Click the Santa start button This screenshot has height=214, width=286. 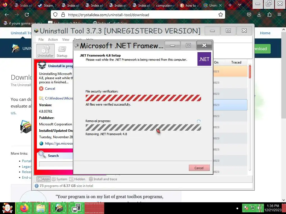click(7, 208)
